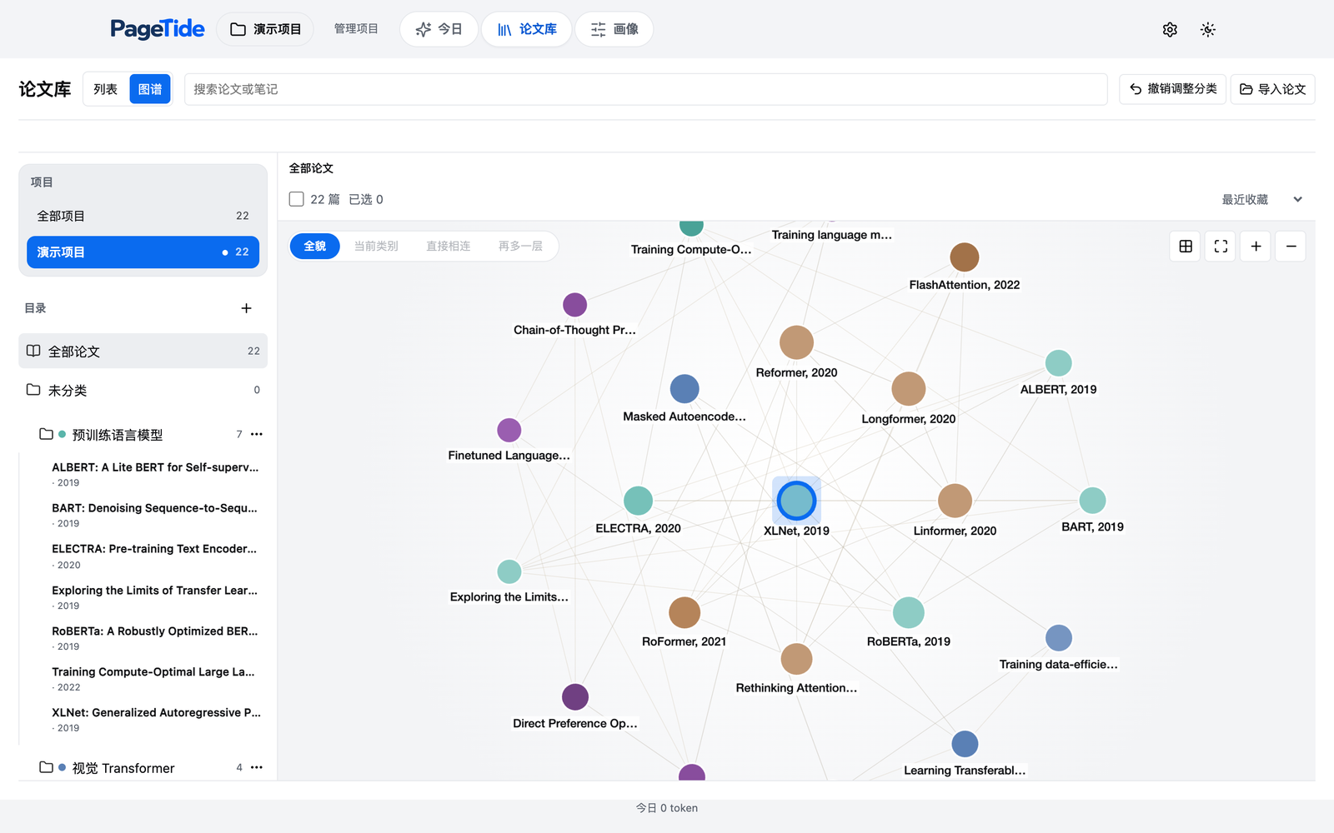Select the RoFormer, 2021 node
The height and width of the screenshot is (833, 1334).
685,613
